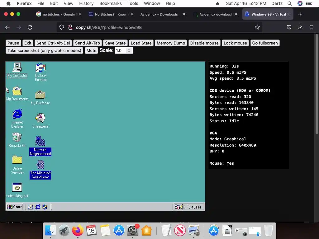Image resolution: width=319 pixels, height=239 pixels.
Task: Take screenshot of graphic mode
Action: (x=44, y=50)
